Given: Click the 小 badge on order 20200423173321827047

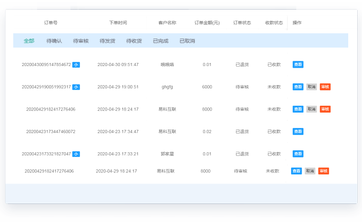Looking at the screenshot, I should (76, 154).
